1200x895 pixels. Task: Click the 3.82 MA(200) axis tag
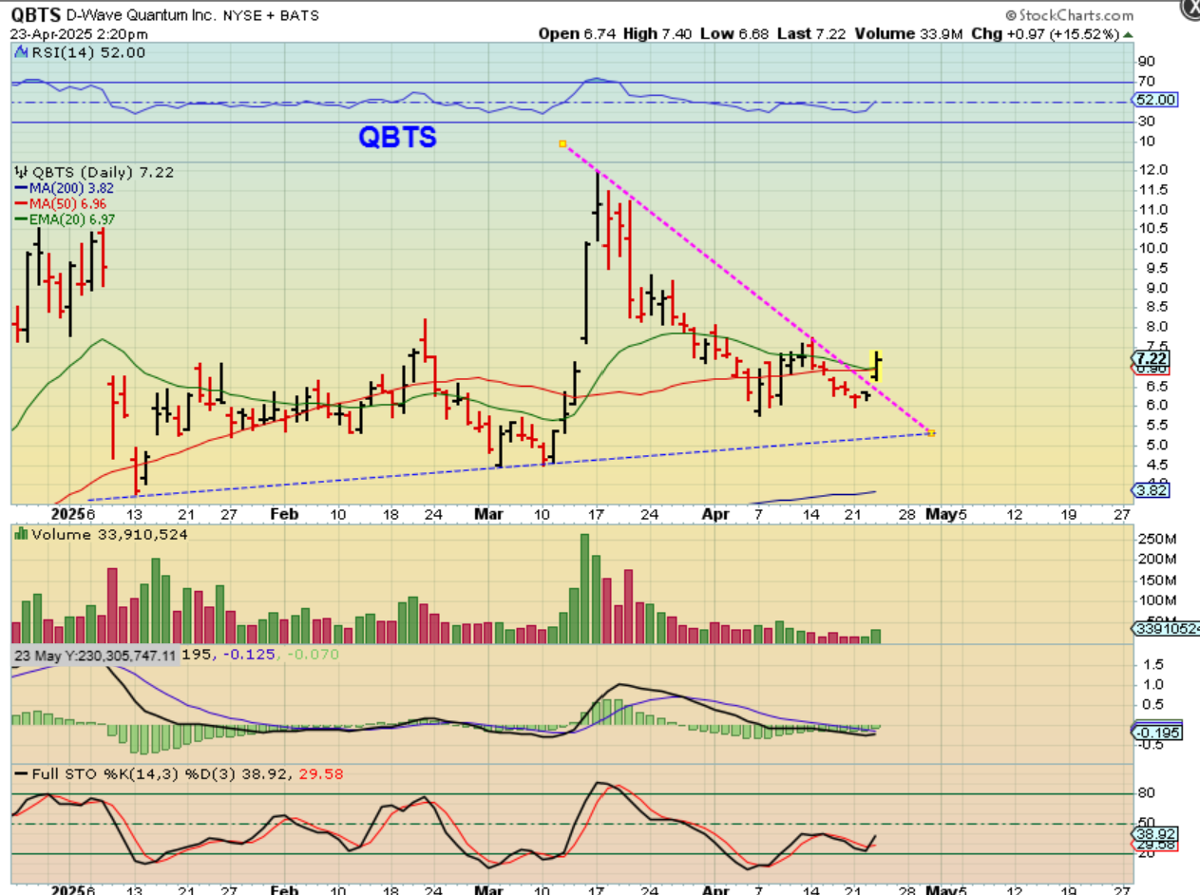(1152, 490)
